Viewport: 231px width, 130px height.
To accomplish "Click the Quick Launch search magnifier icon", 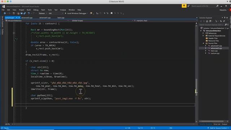I will tap(217, 6).
